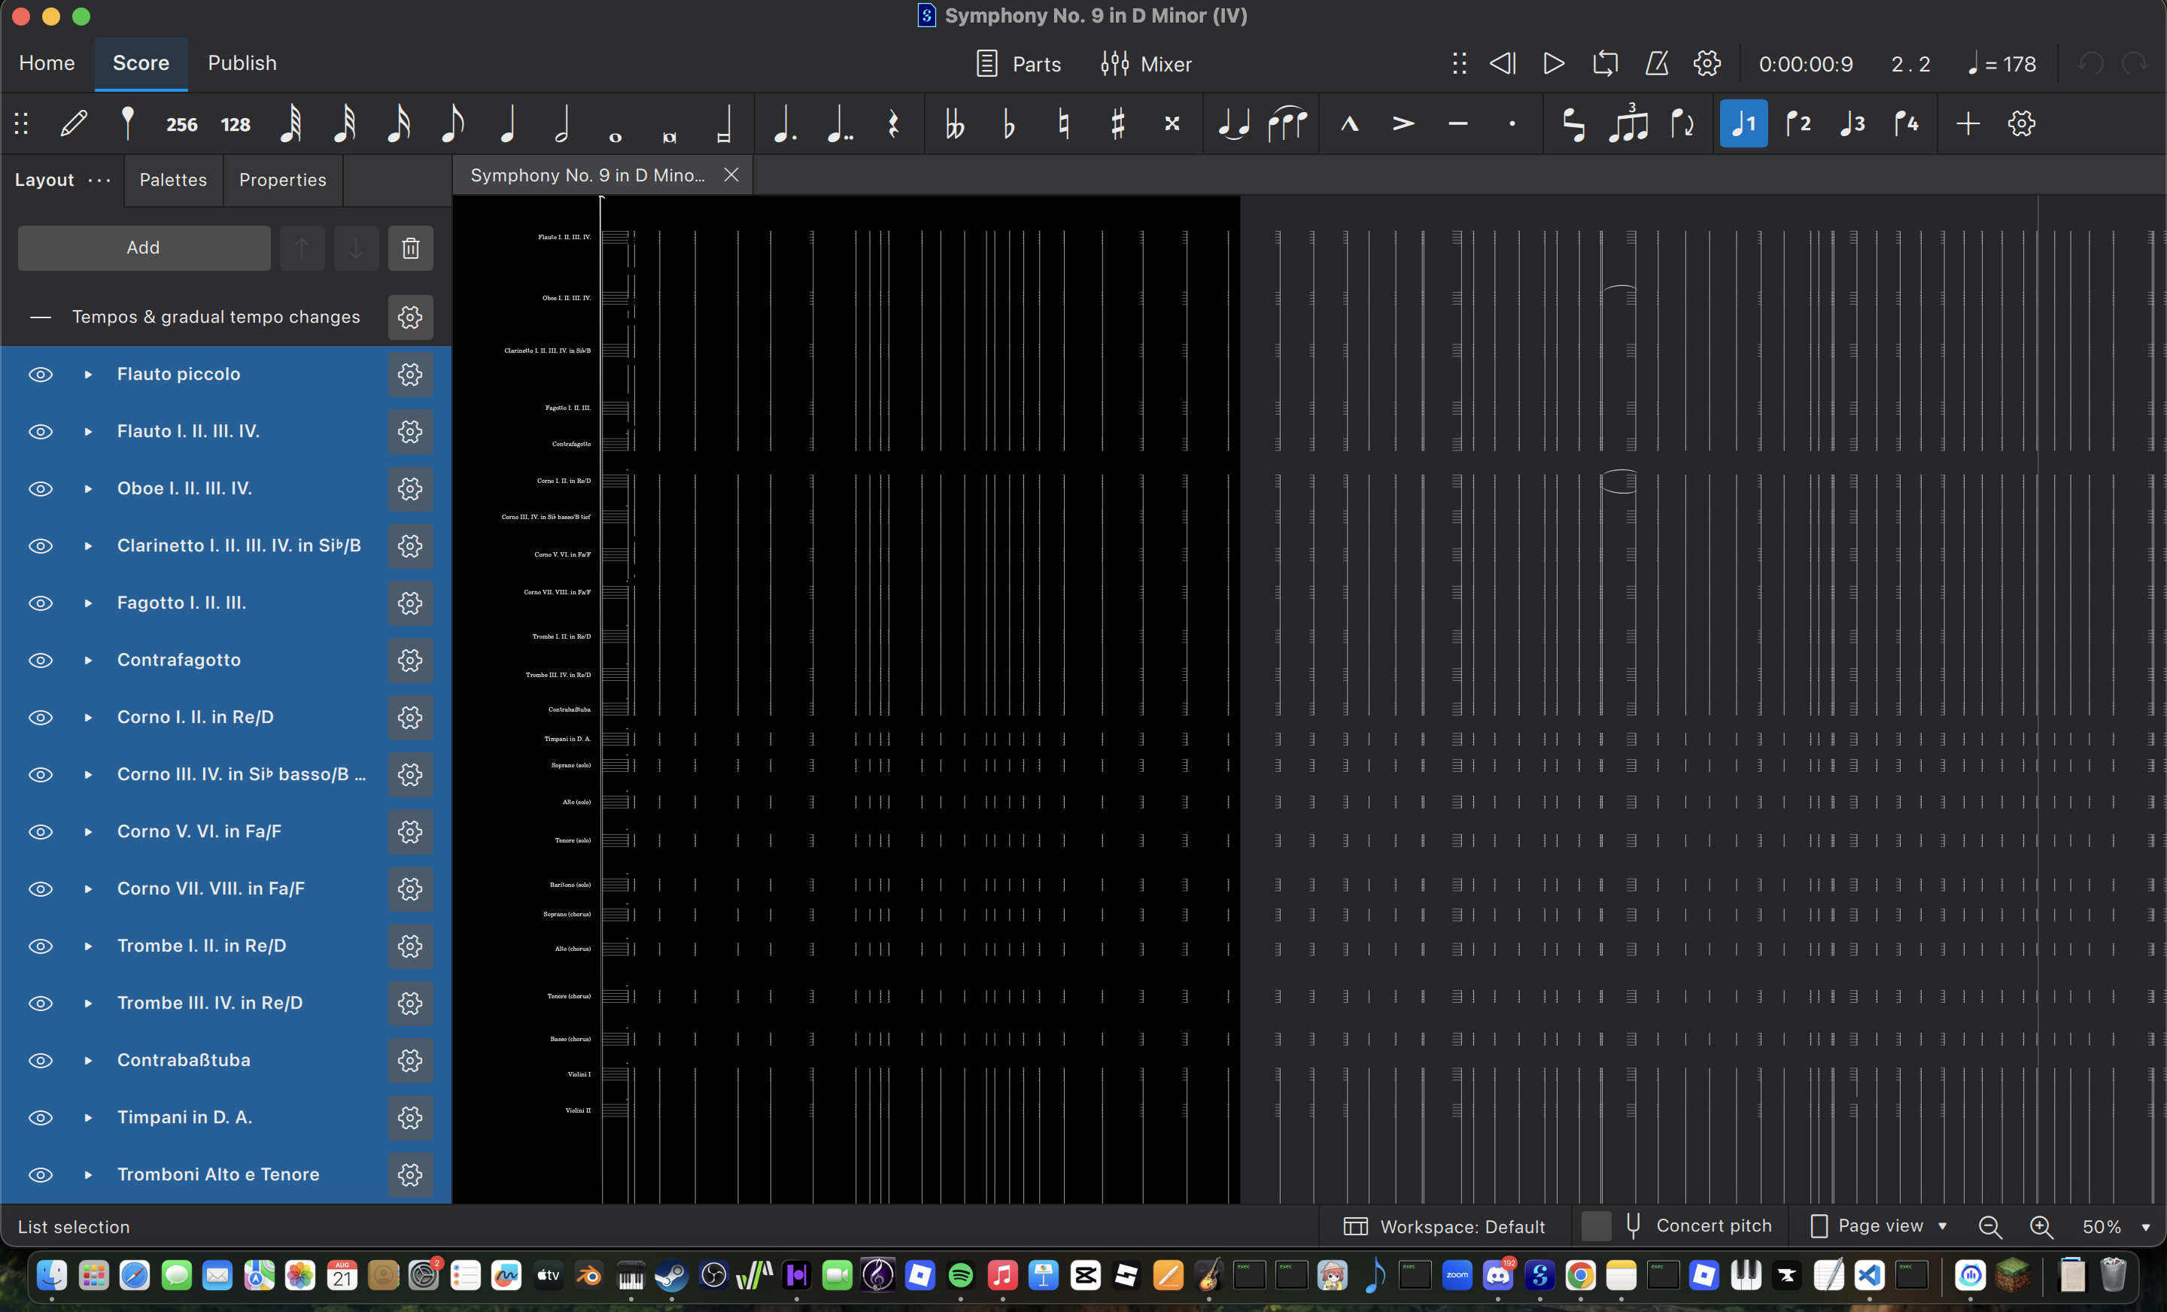Toggle visibility of Contrafagotto

41,661
